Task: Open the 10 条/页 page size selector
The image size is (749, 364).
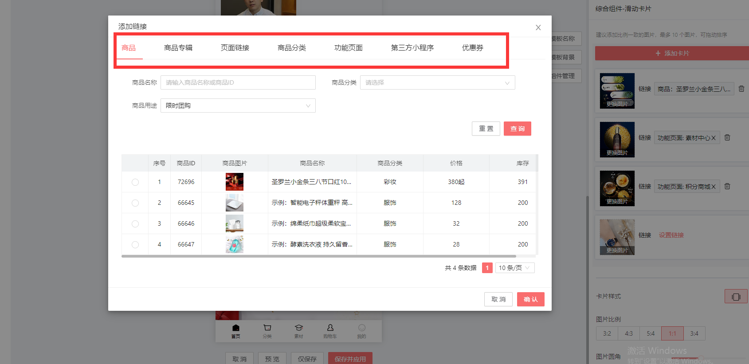Action: point(514,268)
